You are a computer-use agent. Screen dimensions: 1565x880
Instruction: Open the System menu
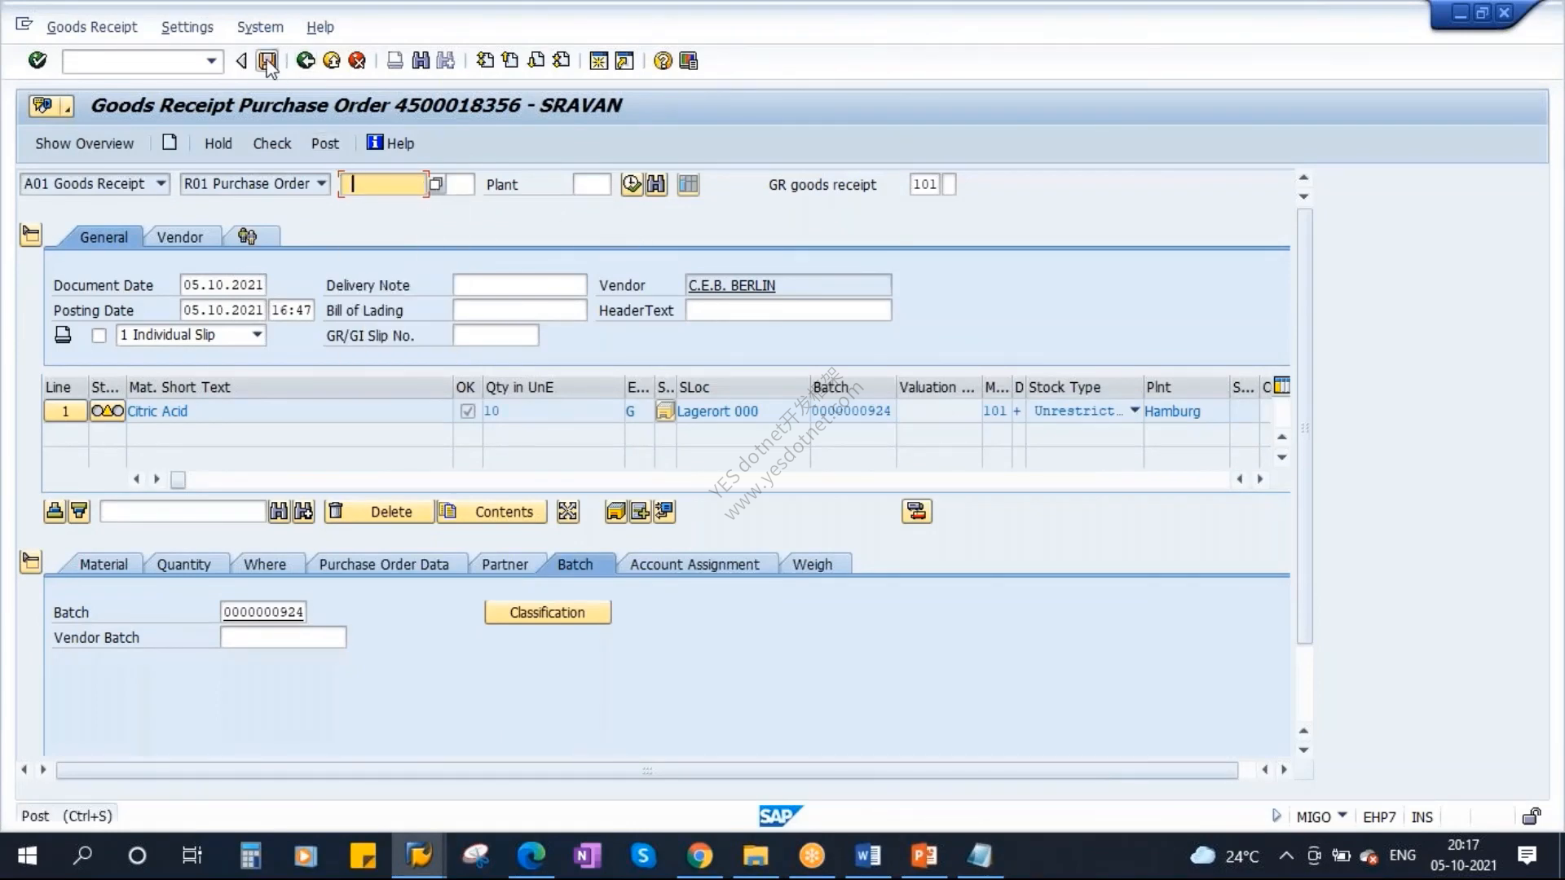[260, 27]
